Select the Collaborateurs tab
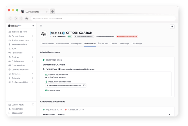 pyautogui.click(x=90, y=44)
